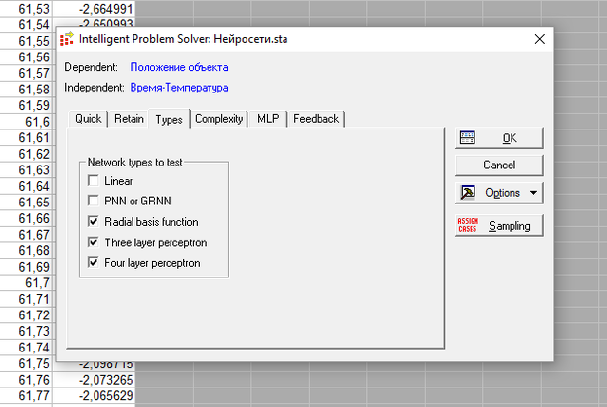Select spreadsheet cell -2,065629
Image resolution: width=607 pixels, height=407 pixels.
(x=94, y=395)
